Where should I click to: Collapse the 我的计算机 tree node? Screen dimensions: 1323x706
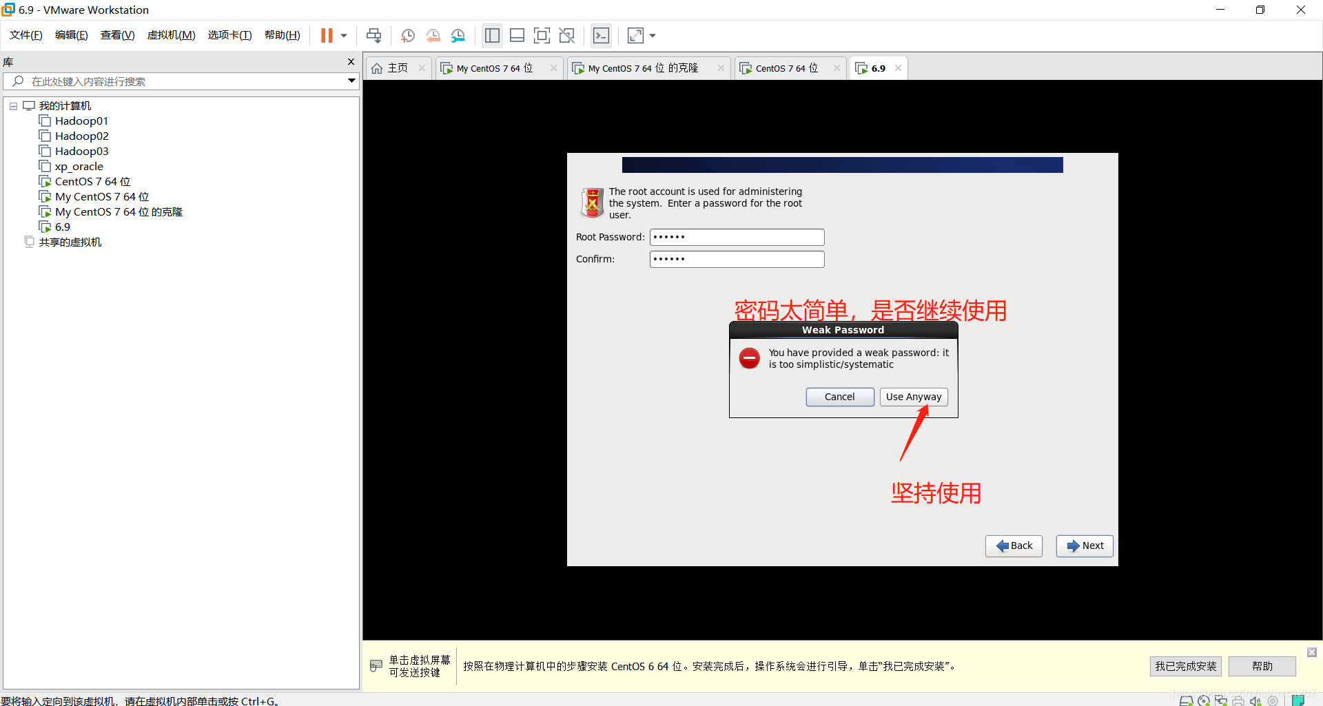(13, 106)
